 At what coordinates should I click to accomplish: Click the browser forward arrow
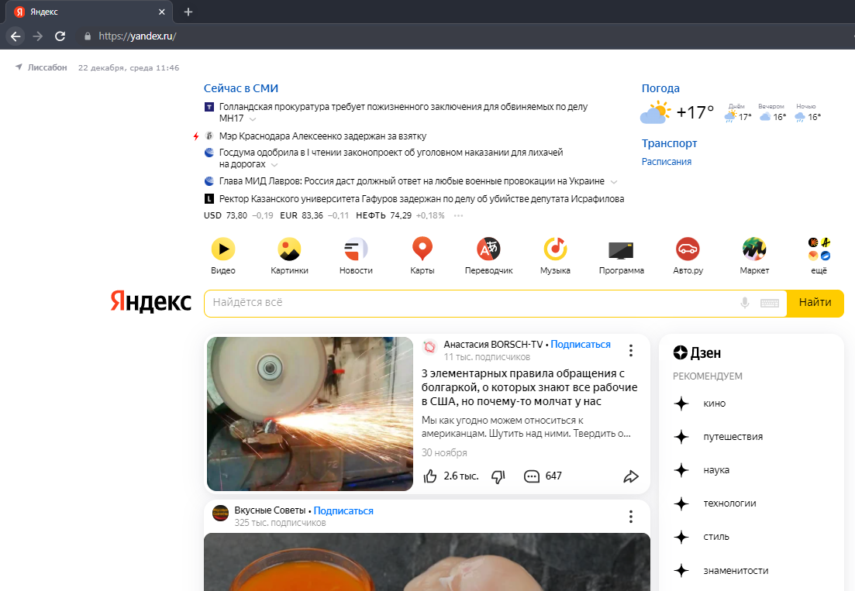(x=38, y=36)
